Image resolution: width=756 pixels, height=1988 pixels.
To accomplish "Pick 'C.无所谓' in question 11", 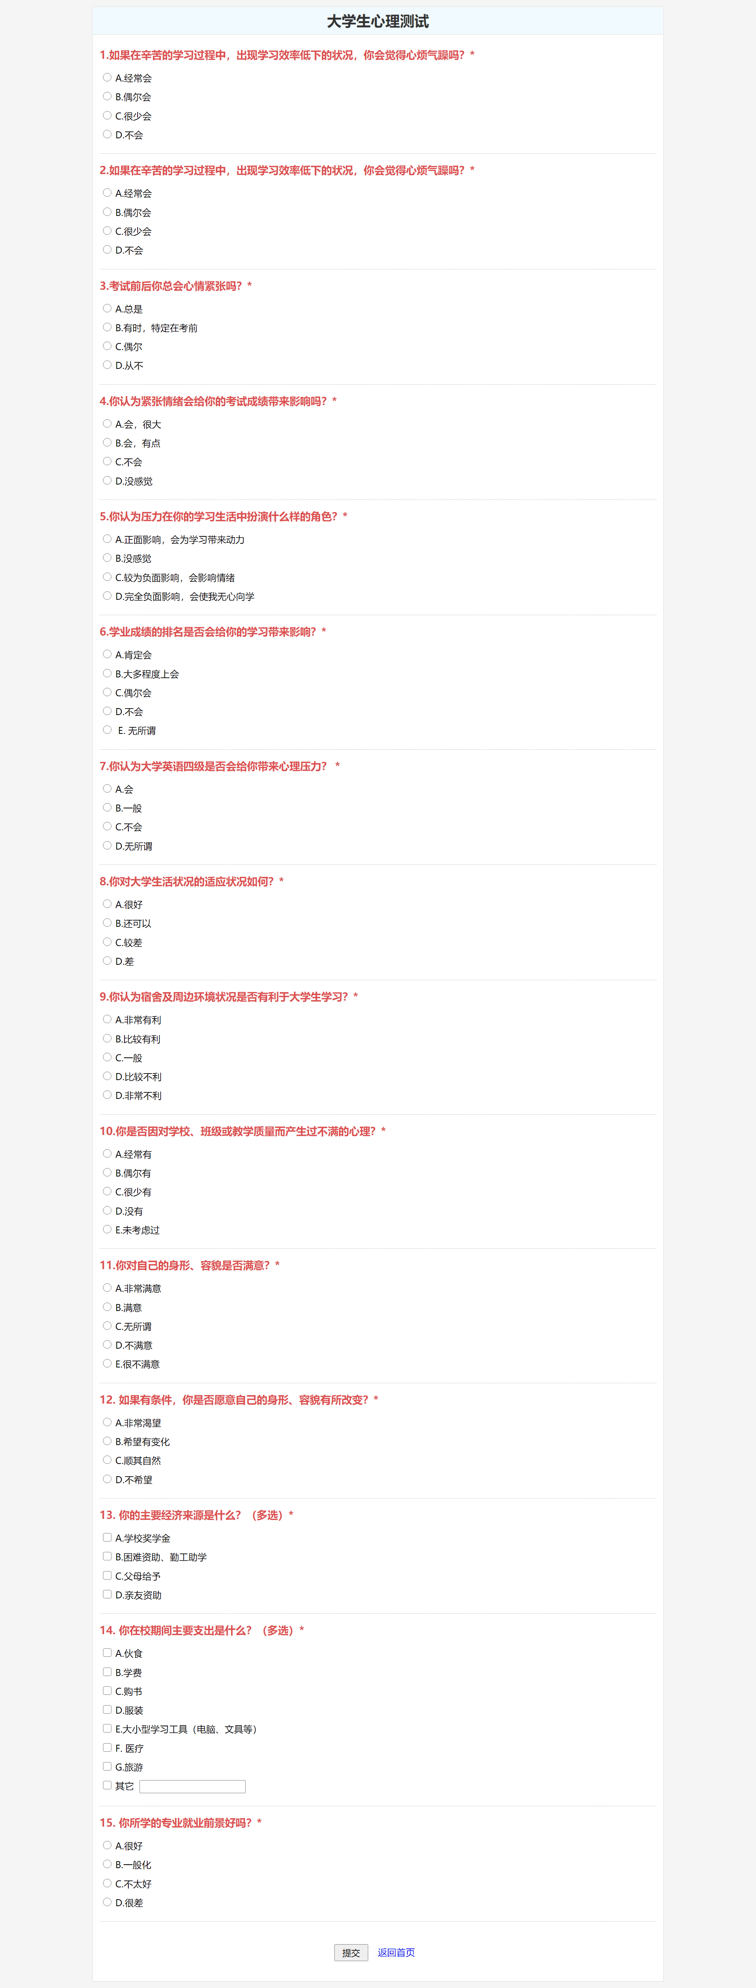I will [107, 1326].
